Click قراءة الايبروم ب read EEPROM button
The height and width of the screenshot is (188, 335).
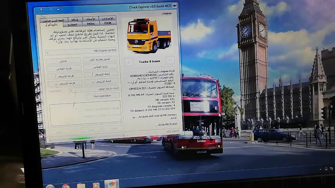coord(65,83)
